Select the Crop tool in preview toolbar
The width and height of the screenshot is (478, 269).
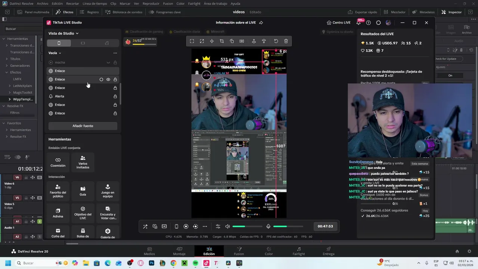pos(222,41)
